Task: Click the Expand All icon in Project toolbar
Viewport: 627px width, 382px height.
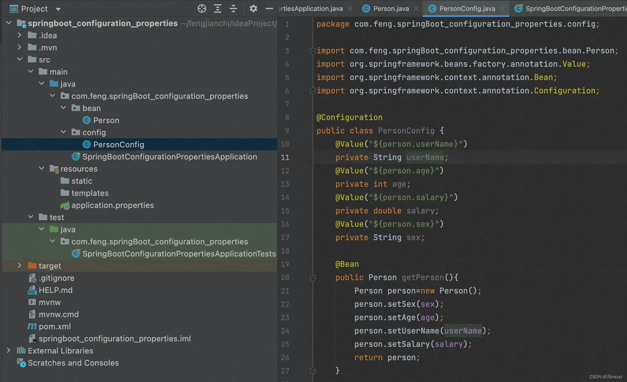Action: pyautogui.click(x=218, y=9)
